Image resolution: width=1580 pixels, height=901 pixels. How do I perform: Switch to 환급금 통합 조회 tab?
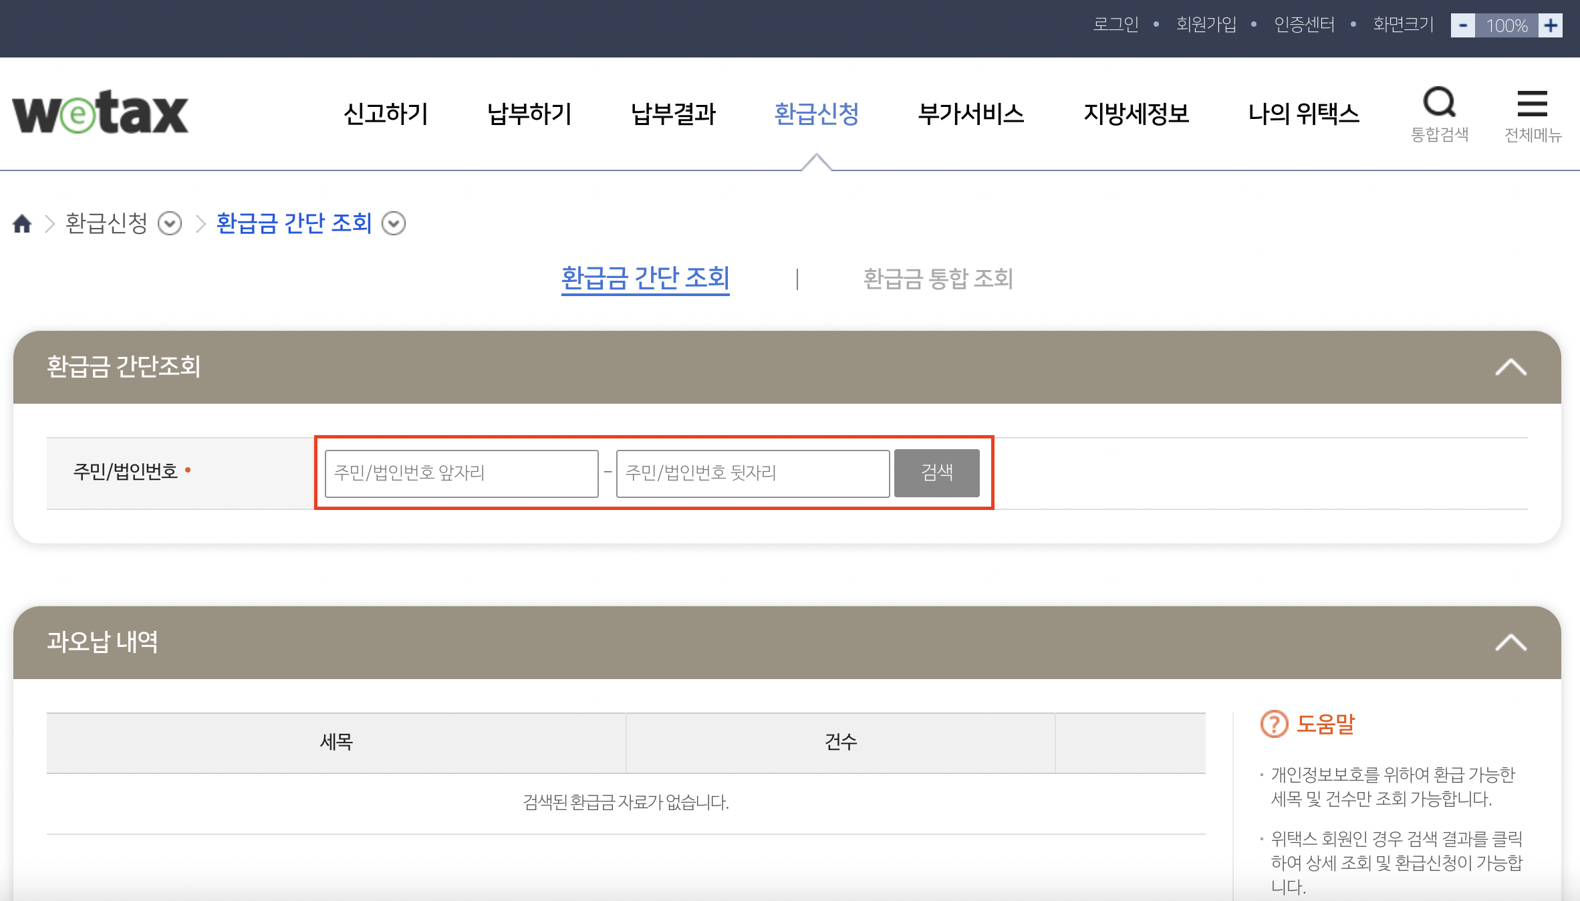938,278
